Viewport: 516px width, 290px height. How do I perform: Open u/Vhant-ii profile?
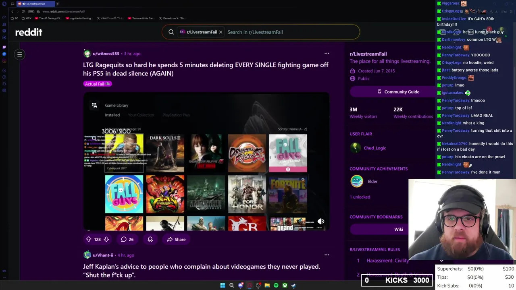(103, 255)
